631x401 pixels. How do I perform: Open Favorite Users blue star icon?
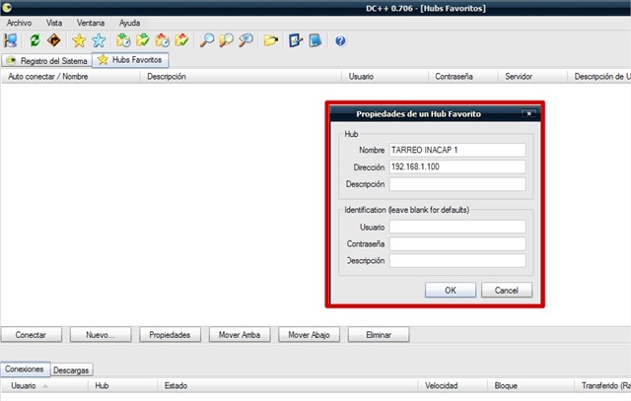(99, 40)
